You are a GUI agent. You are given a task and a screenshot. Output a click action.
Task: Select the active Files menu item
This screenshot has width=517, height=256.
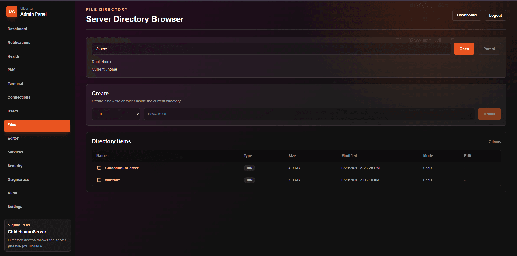pyautogui.click(x=37, y=126)
